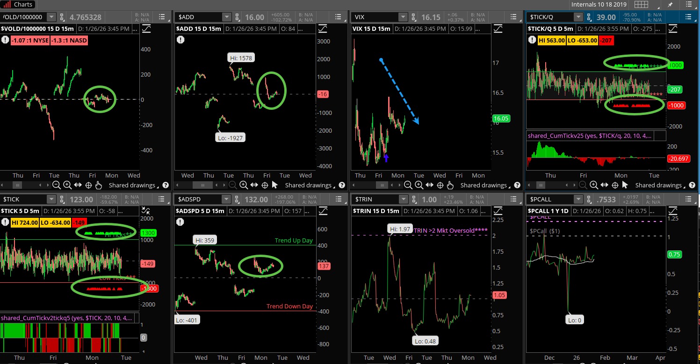The image size is (700, 364).
Task: Choose the hand drawing tool under $VOLD chart
Action: 99,185
